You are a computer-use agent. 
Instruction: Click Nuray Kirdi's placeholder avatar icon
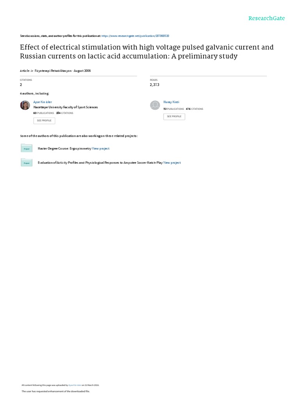point(155,105)
